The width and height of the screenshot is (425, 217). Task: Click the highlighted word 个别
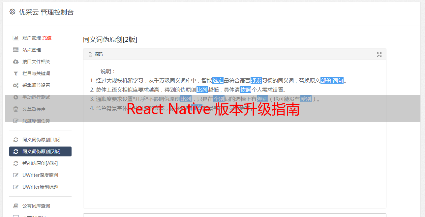point(219,99)
